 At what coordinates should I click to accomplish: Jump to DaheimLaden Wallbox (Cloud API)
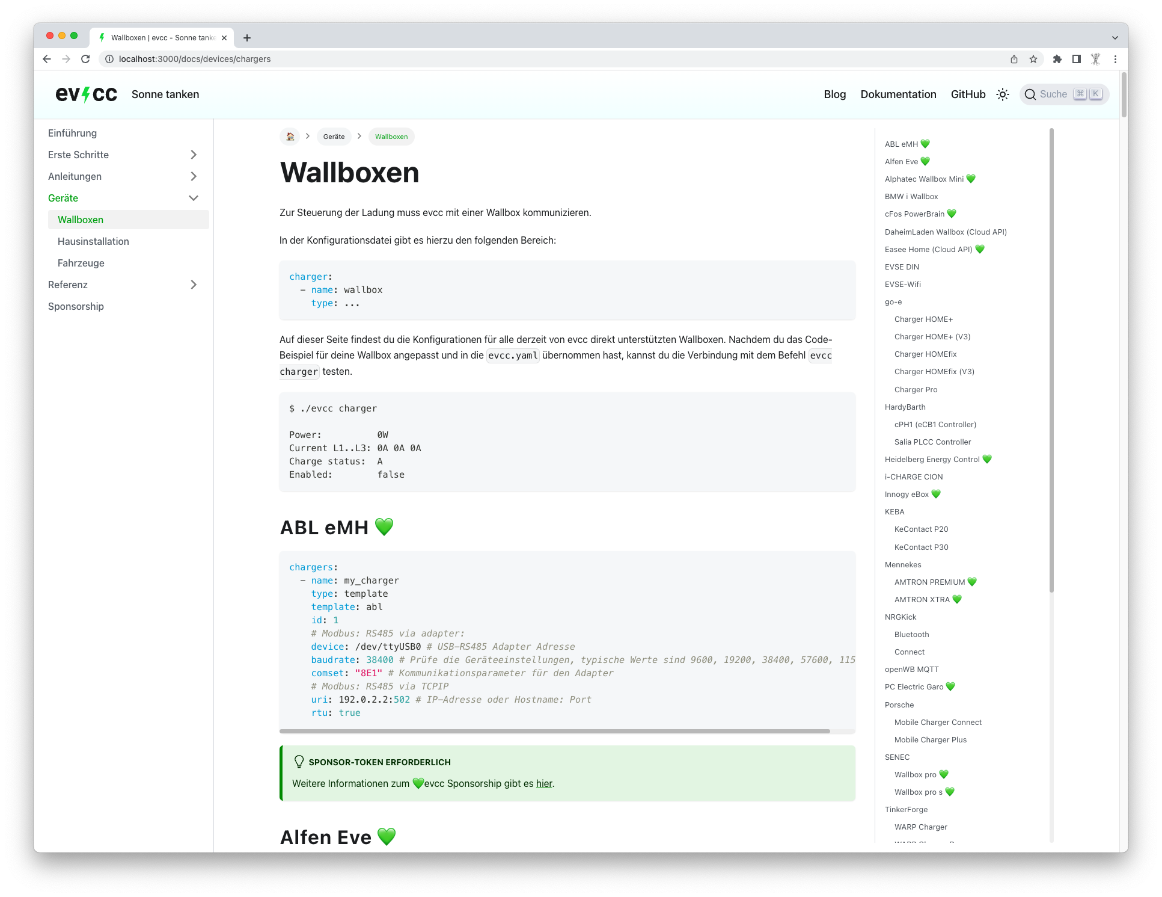pos(946,232)
